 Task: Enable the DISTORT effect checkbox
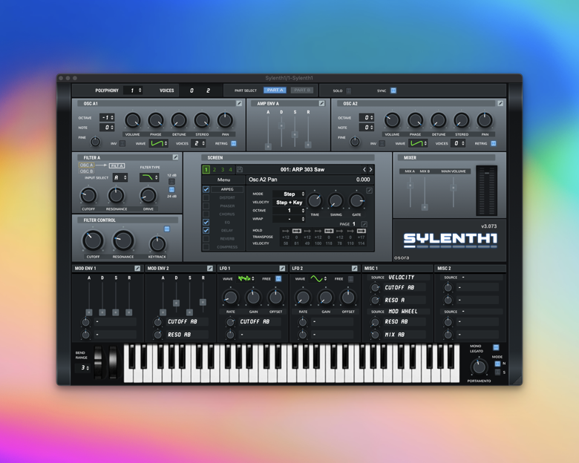(x=206, y=197)
